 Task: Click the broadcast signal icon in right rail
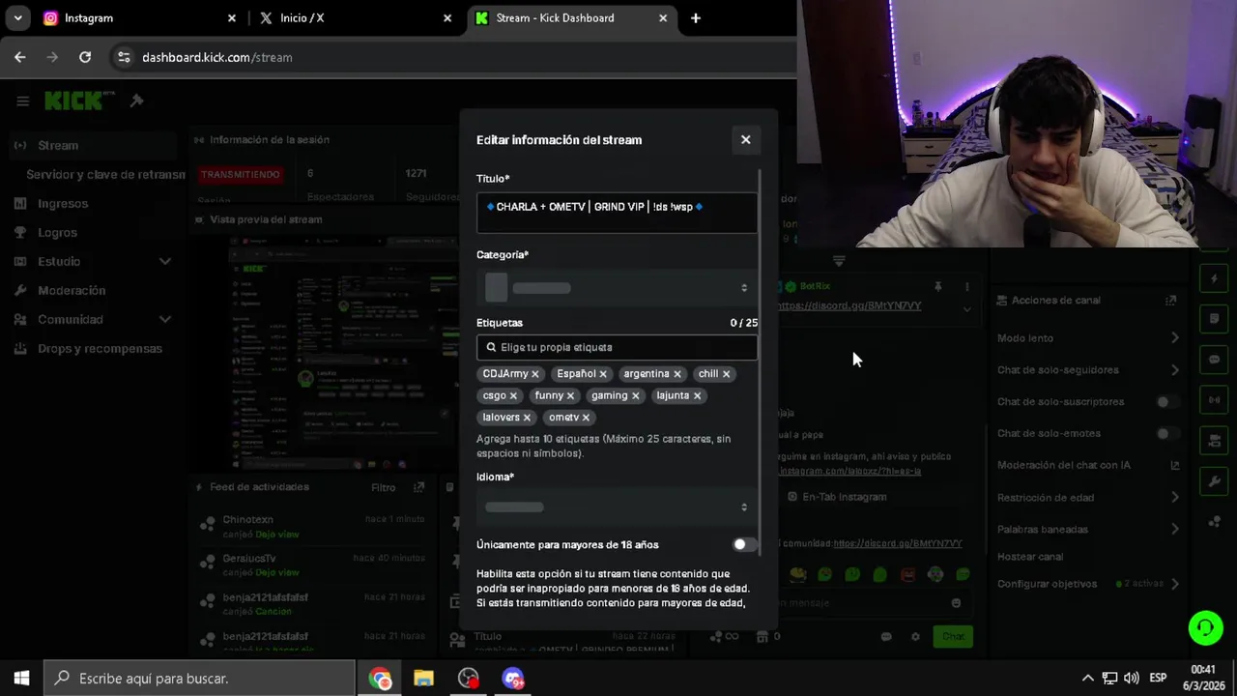pyautogui.click(x=1215, y=400)
